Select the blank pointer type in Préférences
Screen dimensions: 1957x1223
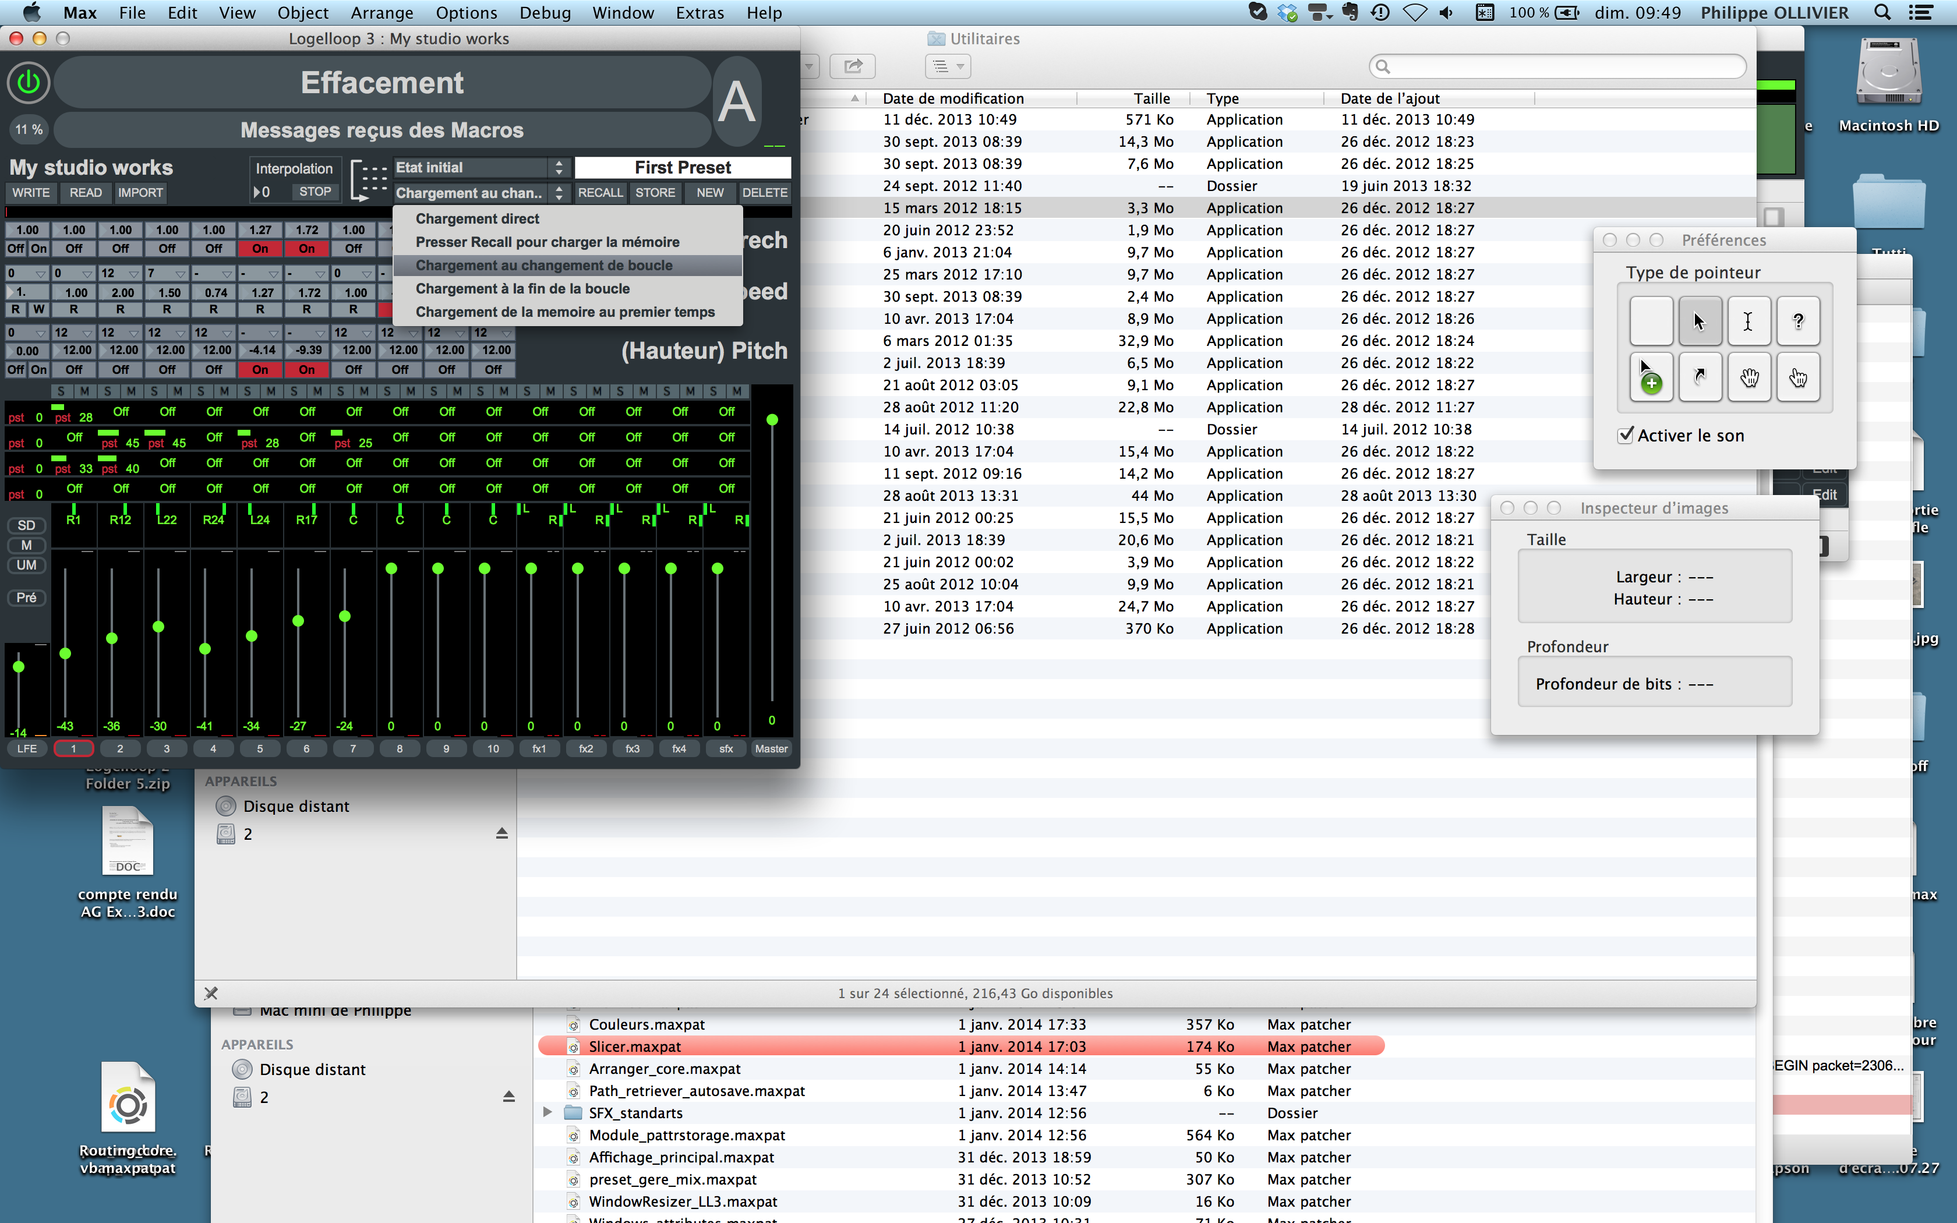[1651, 321]
